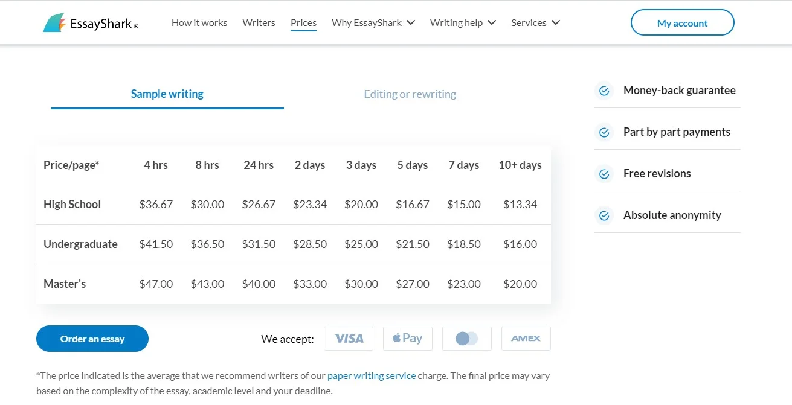This screenshot has width=792, height=405.
Task: Open My account
Action: tap(683, 23)
